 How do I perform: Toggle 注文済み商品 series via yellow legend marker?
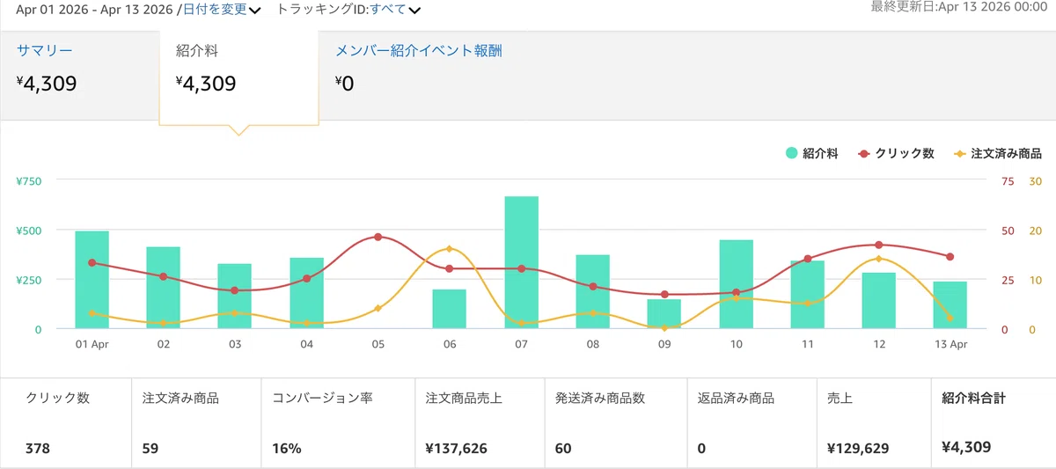(x=960, y=153)
